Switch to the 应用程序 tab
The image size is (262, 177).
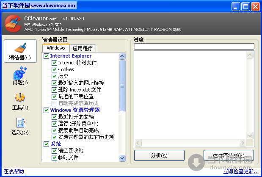coord(83,48)
